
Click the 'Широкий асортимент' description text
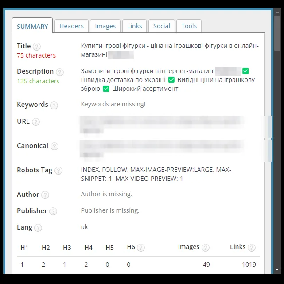pos(145,89)
